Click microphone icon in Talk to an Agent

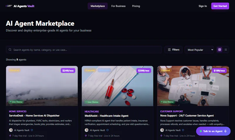tap(225, 131)
